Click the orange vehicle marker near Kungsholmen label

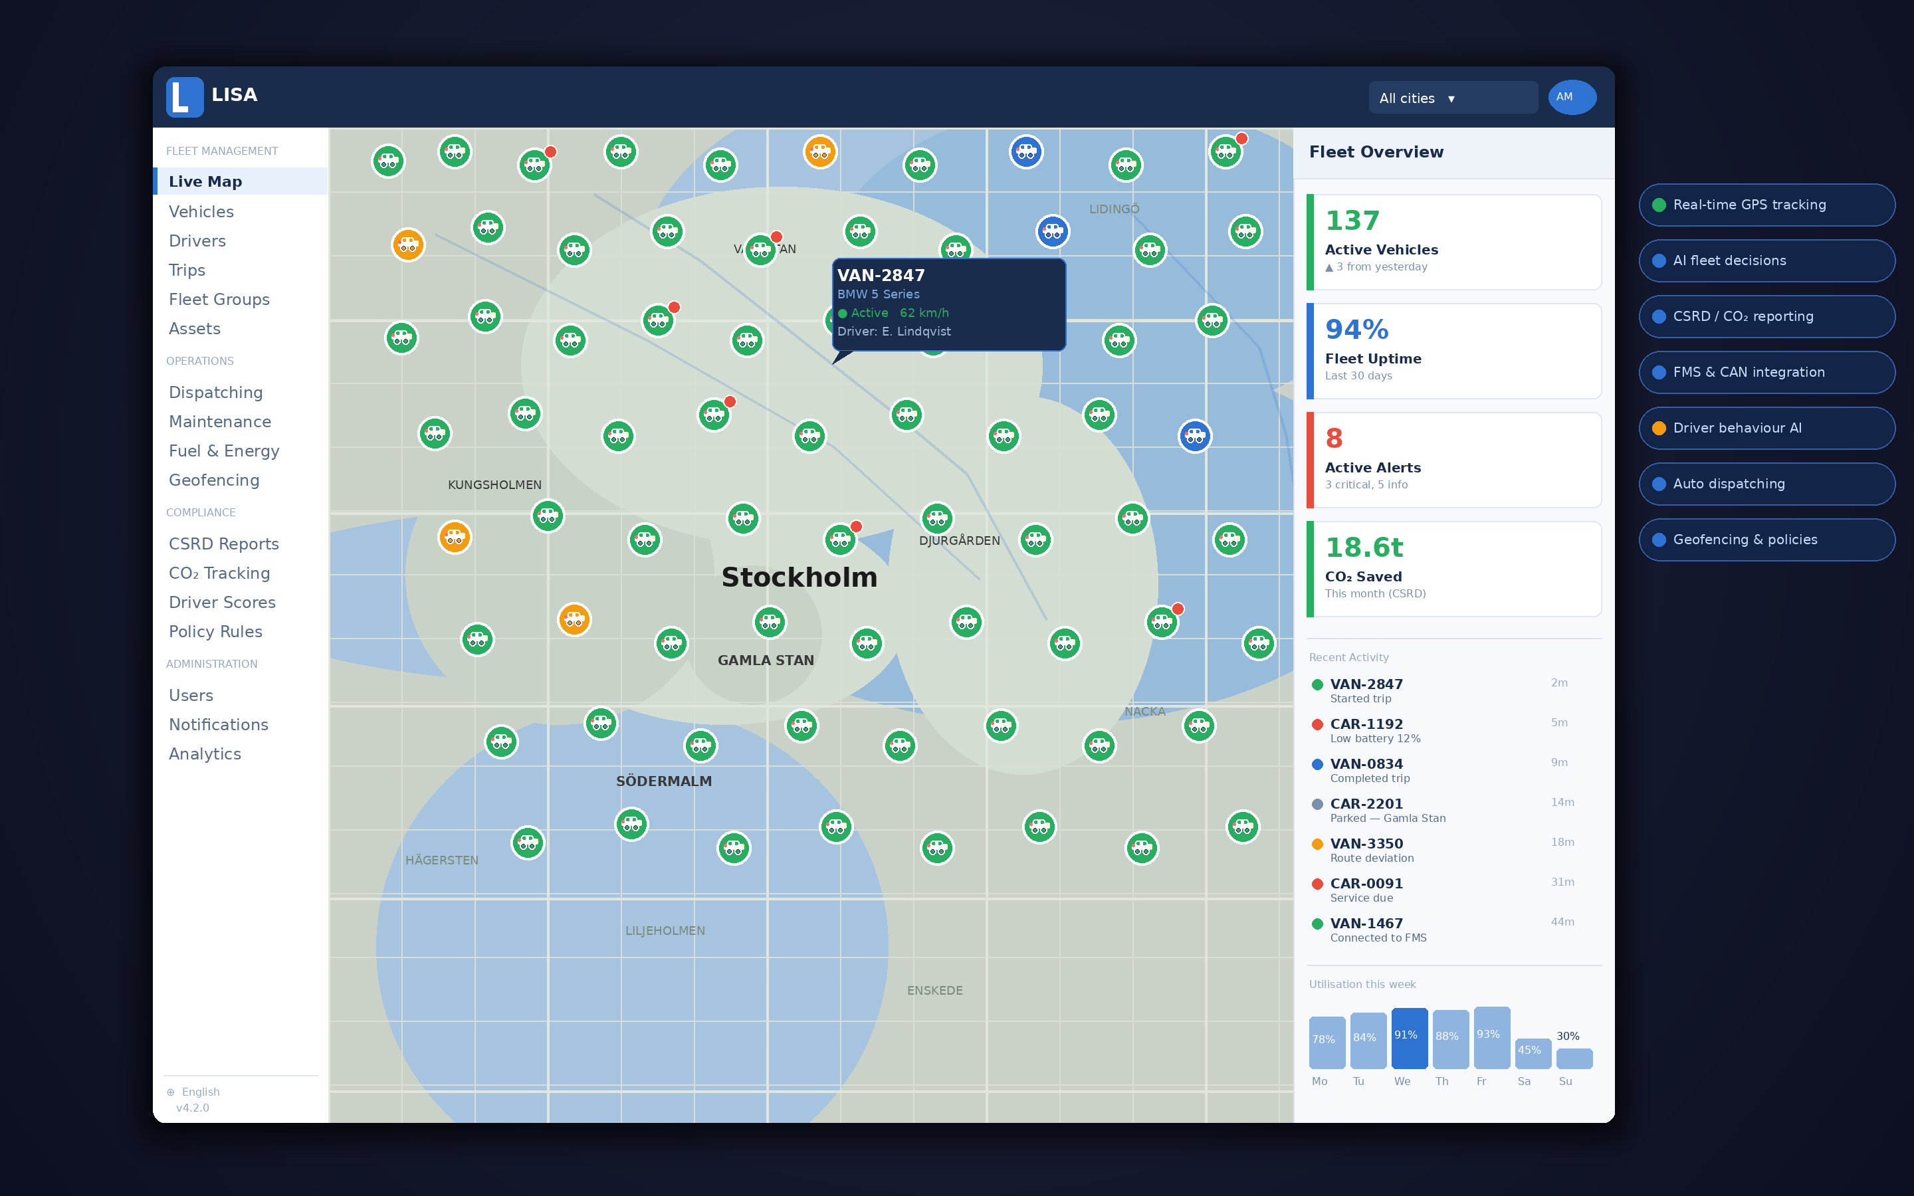tap(455, 537)
